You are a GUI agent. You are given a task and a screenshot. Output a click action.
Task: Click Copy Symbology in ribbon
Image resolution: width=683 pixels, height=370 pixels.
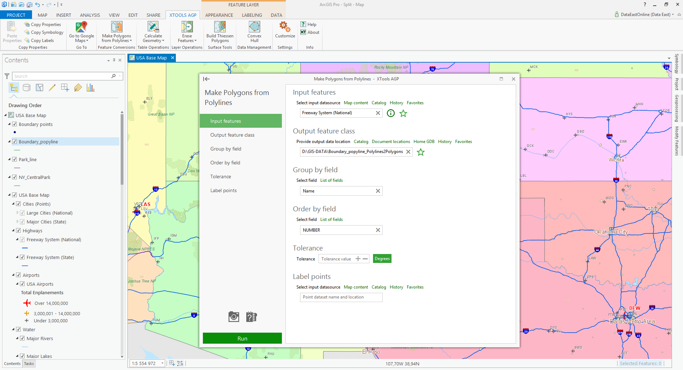pyautogui.click(x=44, y=32)
